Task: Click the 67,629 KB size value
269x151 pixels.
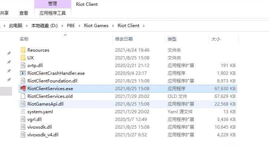Action: click(x=225, y=96)
